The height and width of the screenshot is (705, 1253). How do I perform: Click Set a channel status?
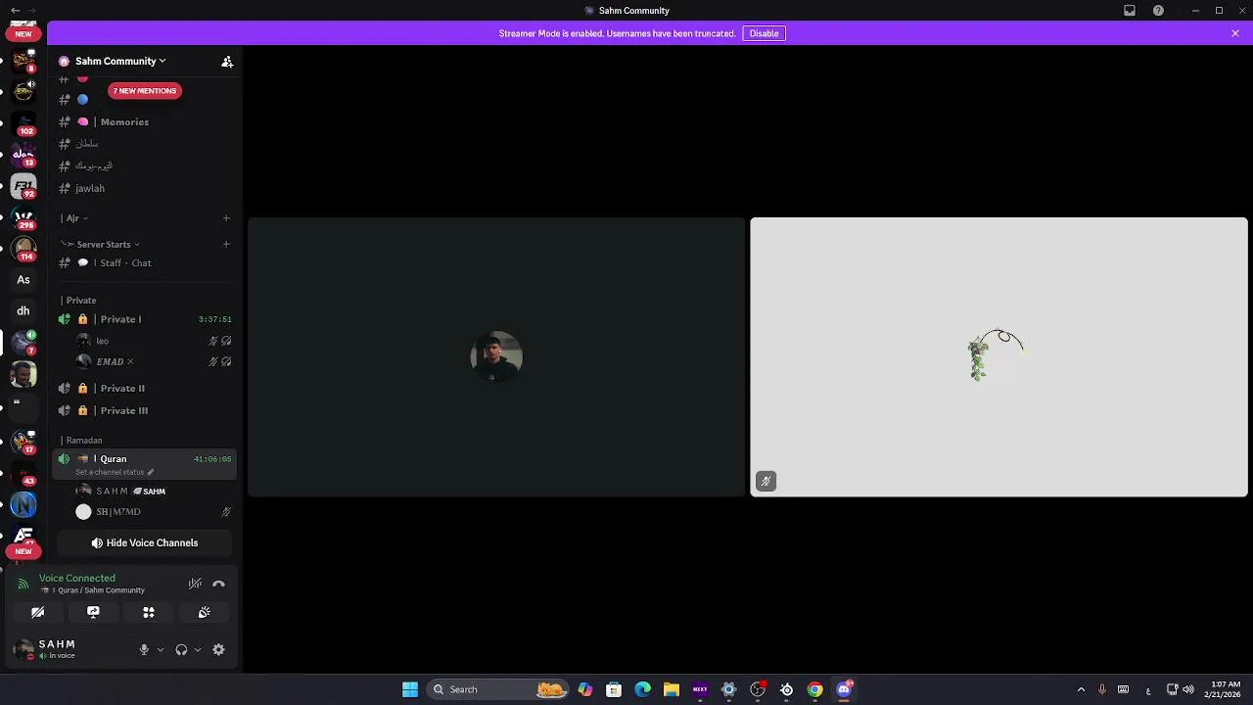tap(115, 472)
